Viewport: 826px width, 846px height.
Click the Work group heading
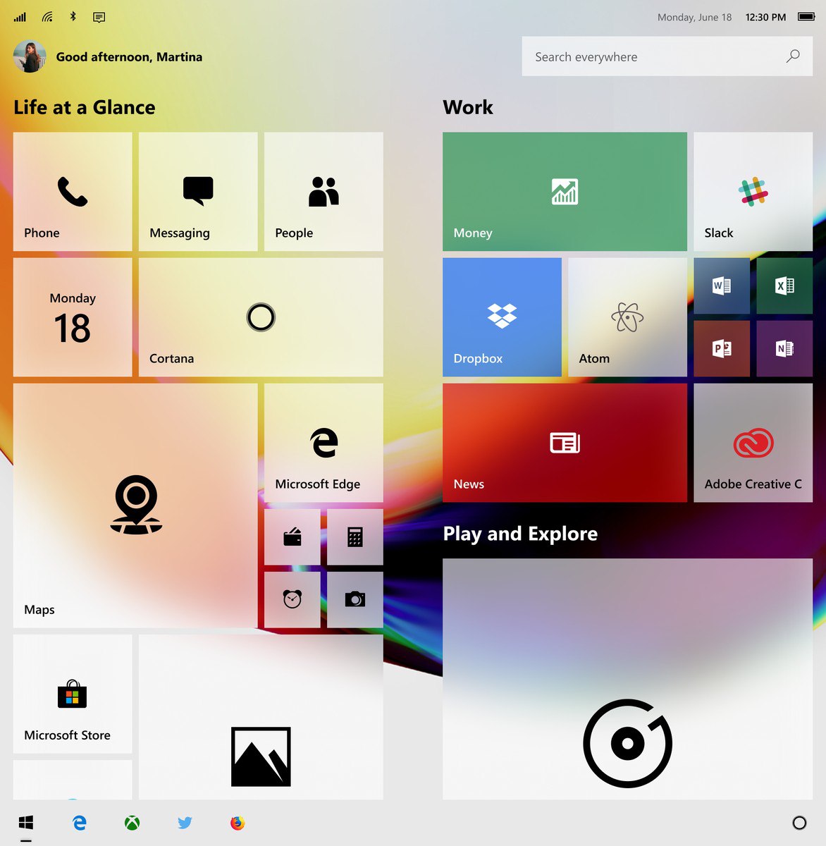coord(468,107)
